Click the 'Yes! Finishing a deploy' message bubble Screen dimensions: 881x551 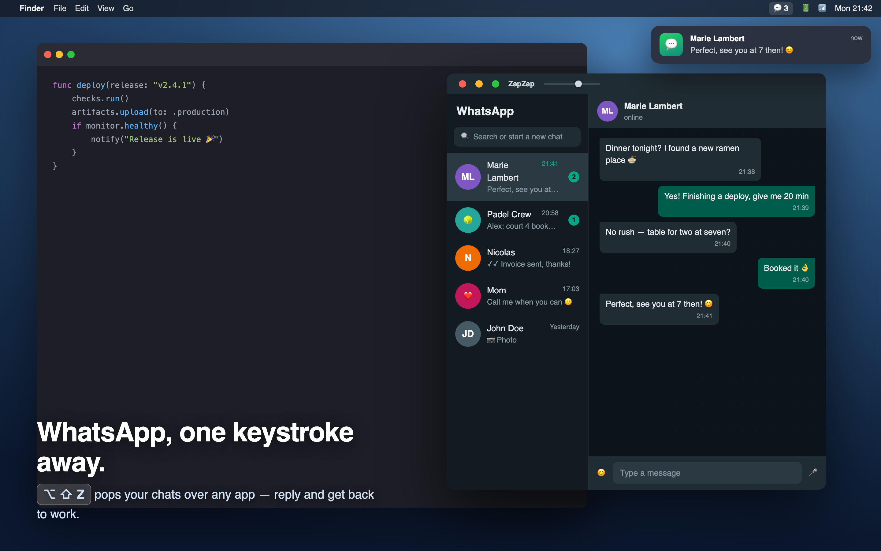(x=736, y=201)
